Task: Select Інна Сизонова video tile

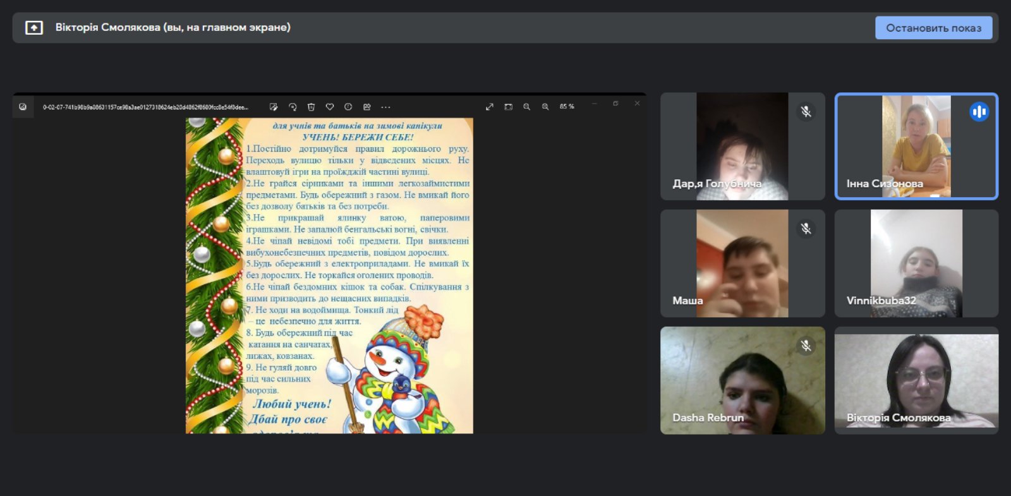Action: 916,147
